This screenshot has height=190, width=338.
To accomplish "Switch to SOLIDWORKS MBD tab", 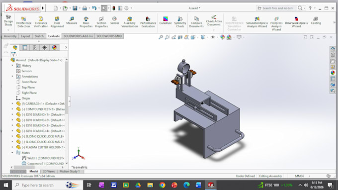I will (109, 36).
